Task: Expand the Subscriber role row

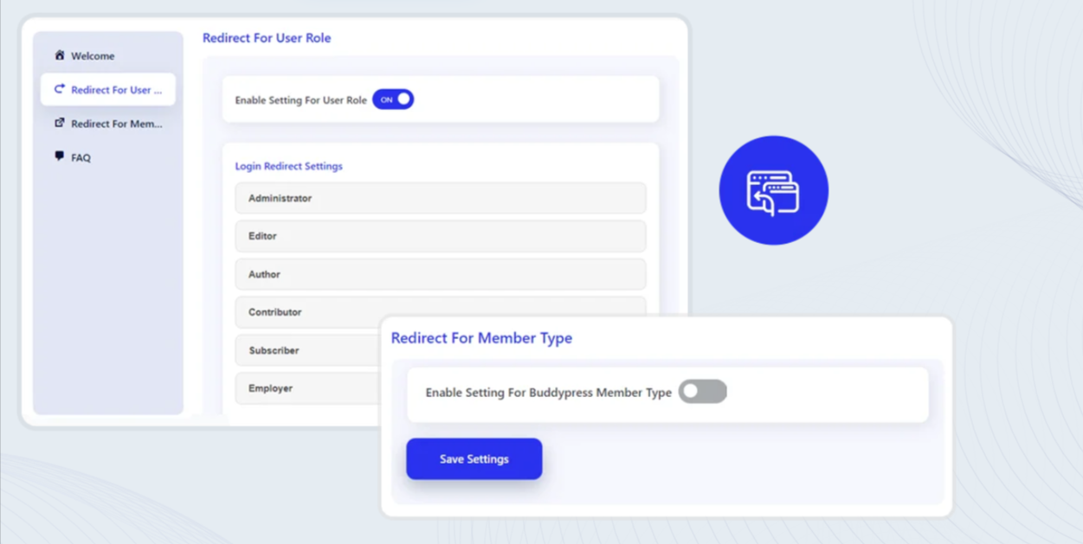Action: (307, 350)
